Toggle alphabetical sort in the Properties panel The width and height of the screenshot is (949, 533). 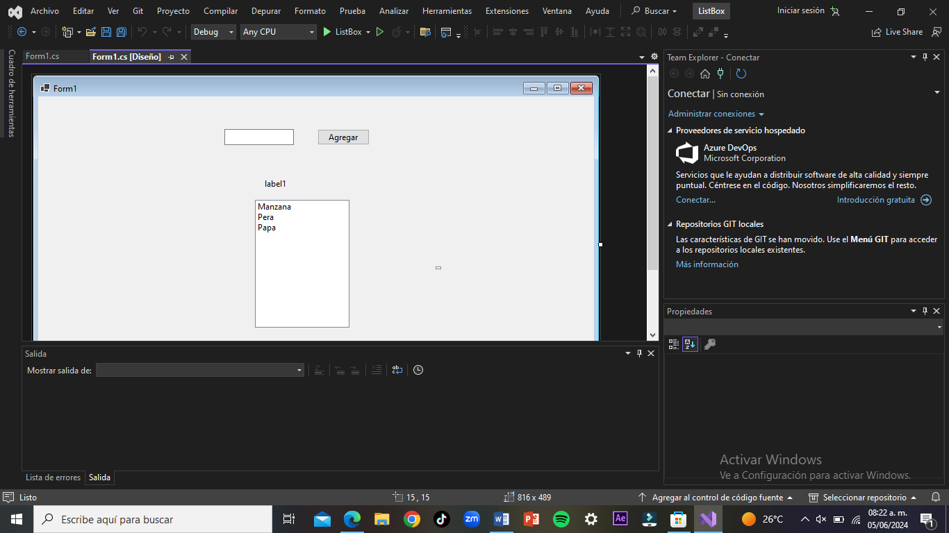[690, 344]
